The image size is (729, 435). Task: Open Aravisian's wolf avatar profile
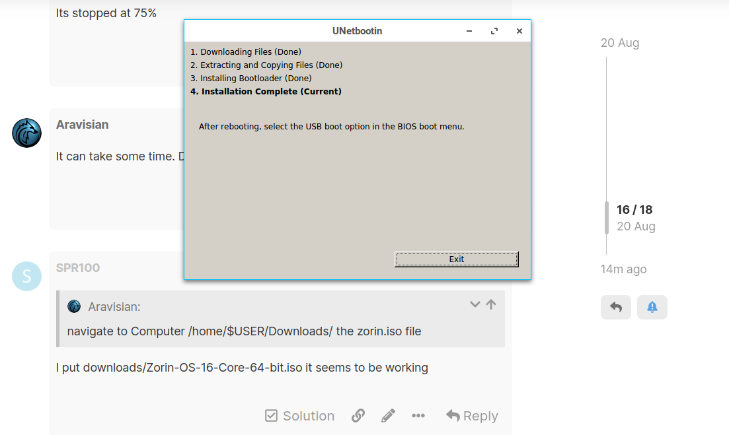[26, 133]
